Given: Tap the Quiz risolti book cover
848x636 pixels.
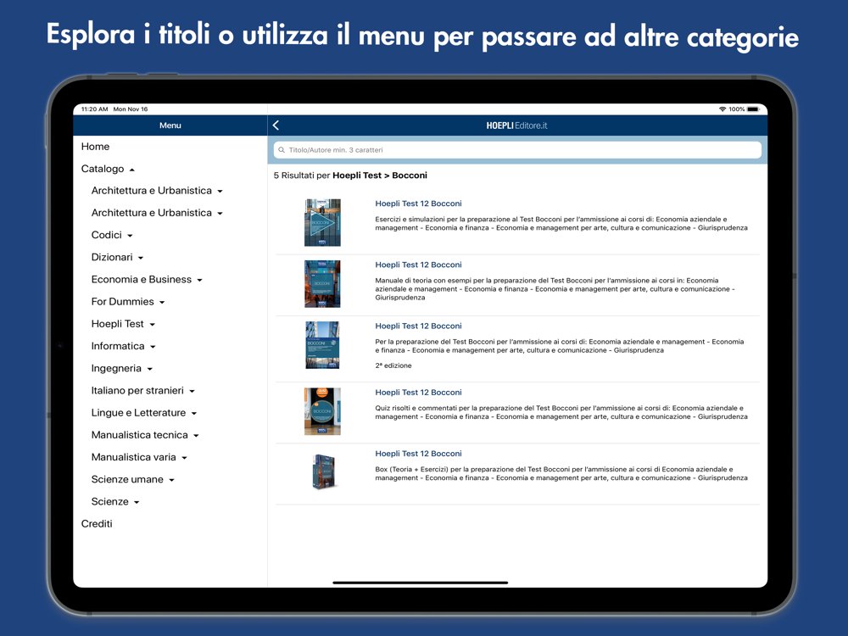Looking at the screenshot, I should point(322,411).
